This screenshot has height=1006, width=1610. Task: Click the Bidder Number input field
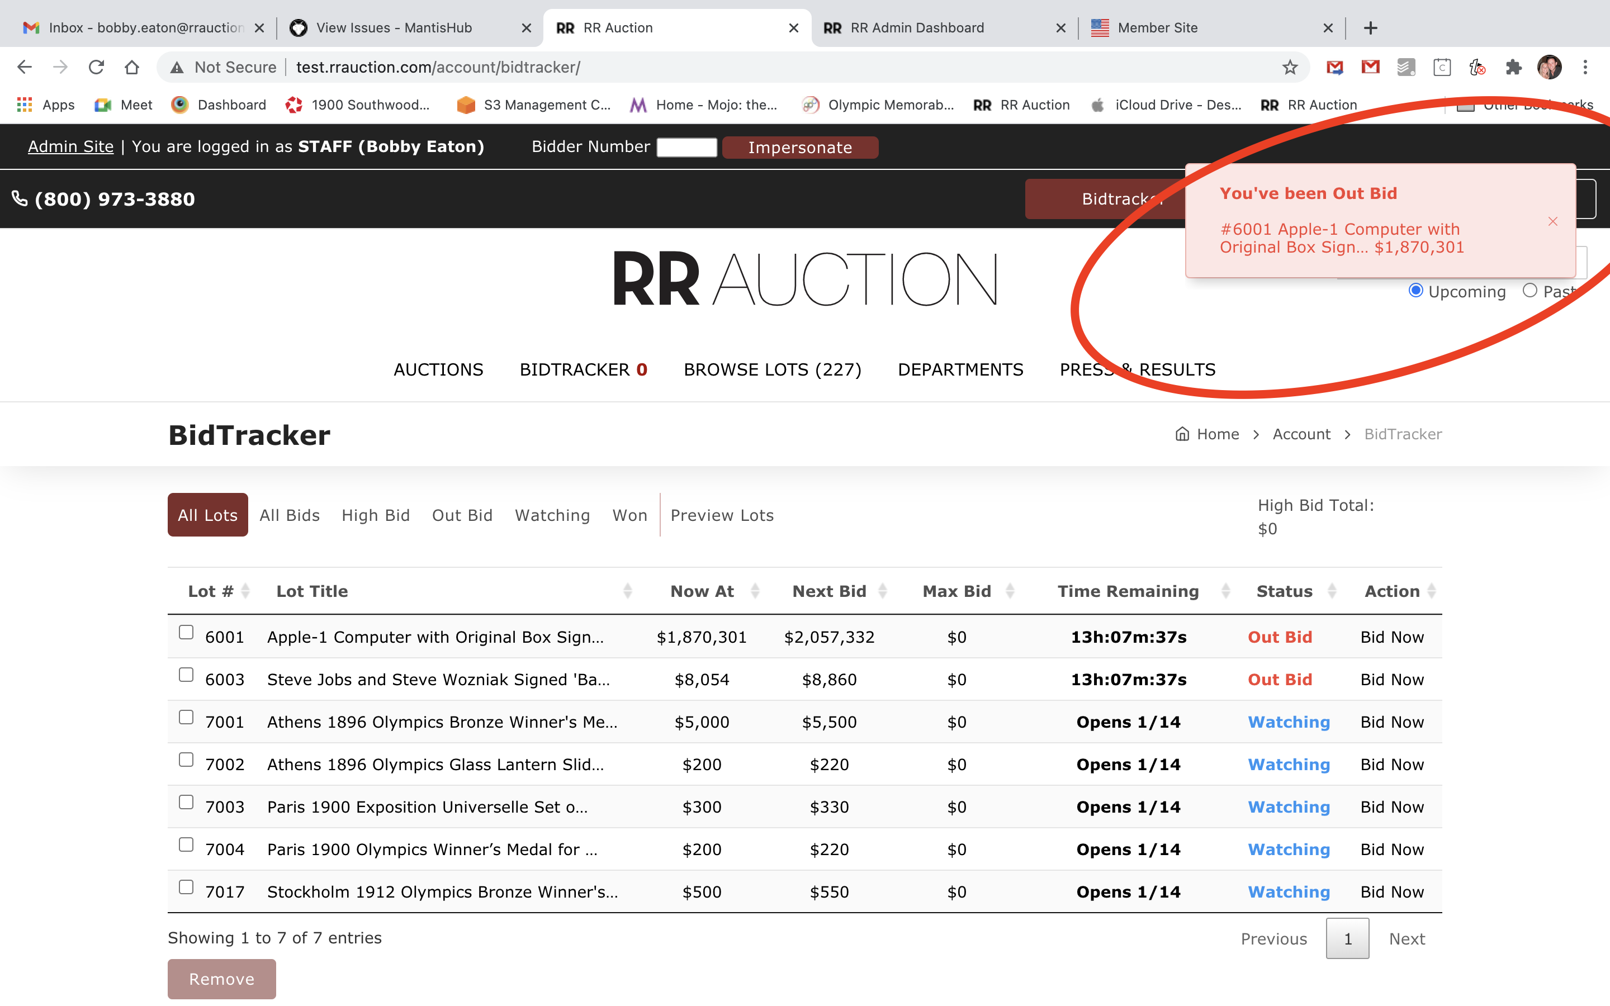coord(686,147)
